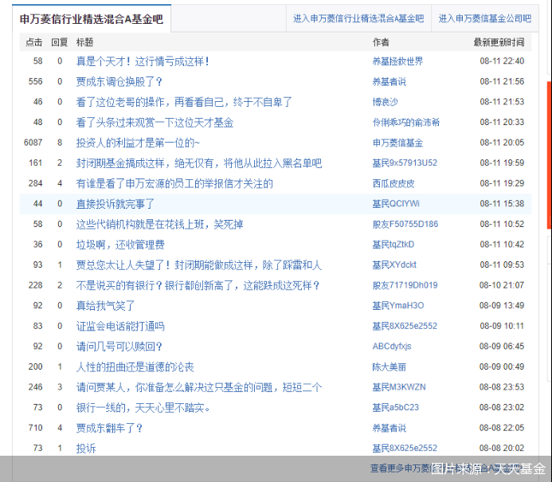Open author profile 博浪沙
The height and width of the screenshot is (482, 552).
(386, 102)
